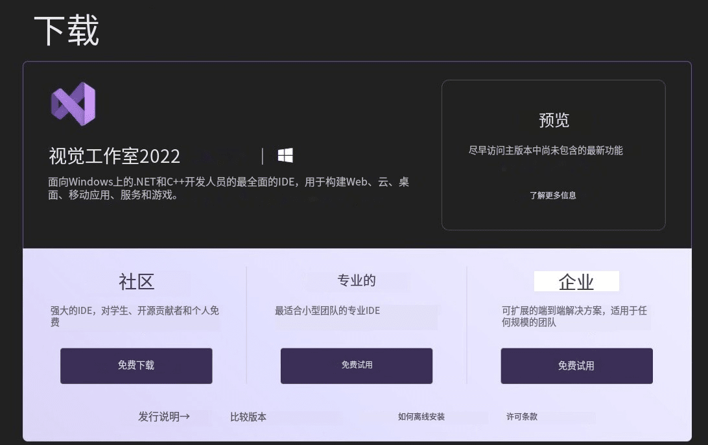The width and height of the screenshot is (708, 445).
Task: Click the 下载 page heading
Action: (x=66, y=30)
